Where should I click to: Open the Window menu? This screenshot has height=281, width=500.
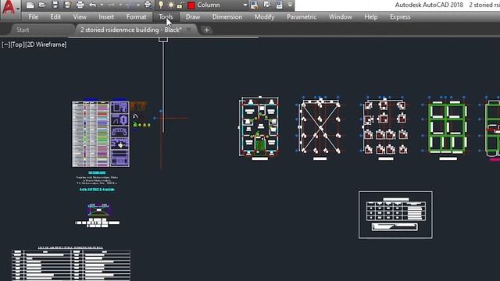tap(341, 17)
